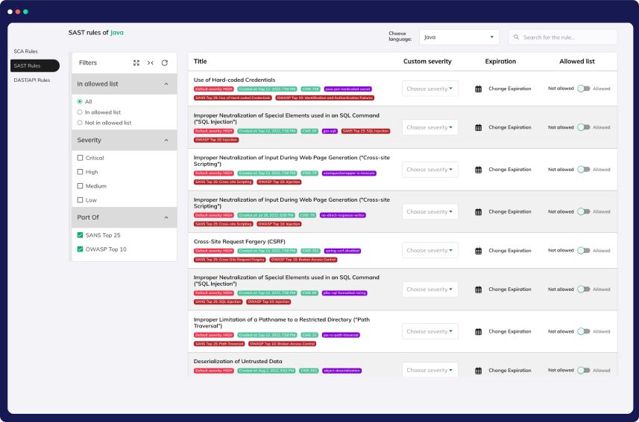Check the Critical severity filter

(x=81, y=158)
